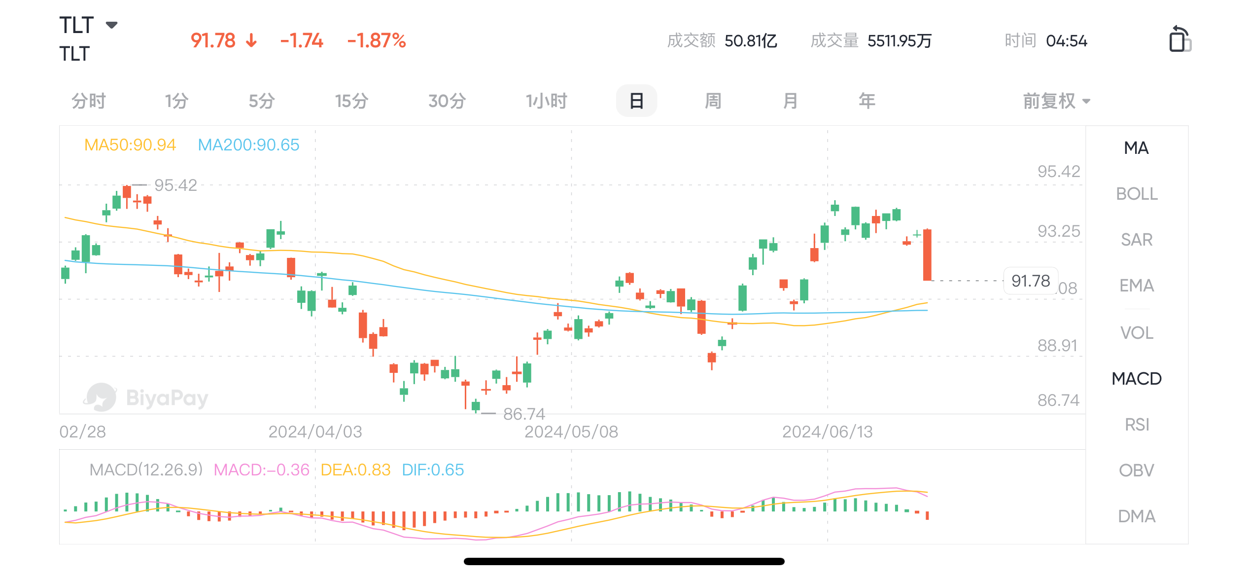
Task: Open the TLT ticker dropdown arrow
Action: coord(112,25)
